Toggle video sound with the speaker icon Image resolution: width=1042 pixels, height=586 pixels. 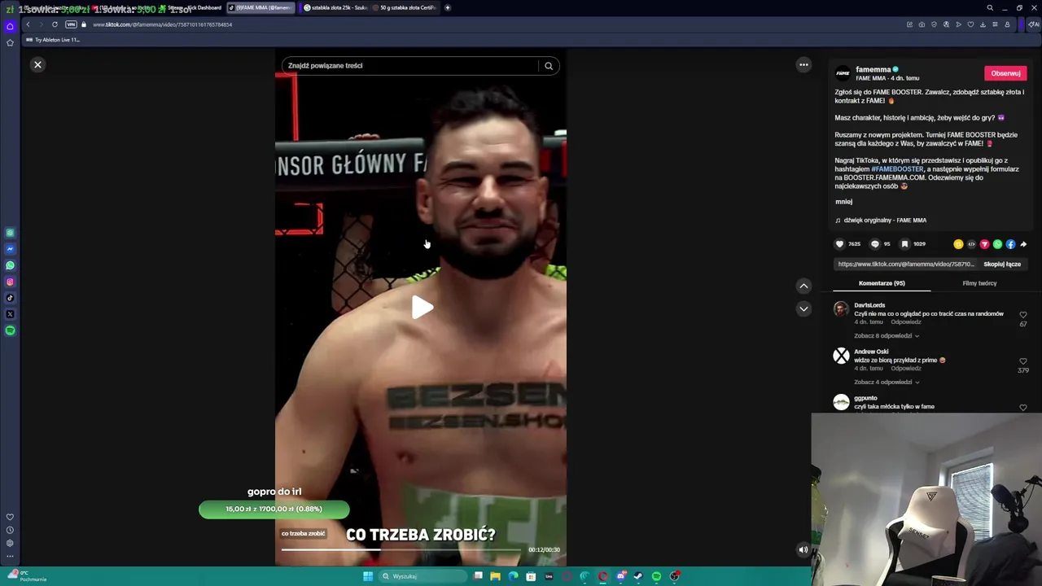pyautogui.click(x=803, y=549)
